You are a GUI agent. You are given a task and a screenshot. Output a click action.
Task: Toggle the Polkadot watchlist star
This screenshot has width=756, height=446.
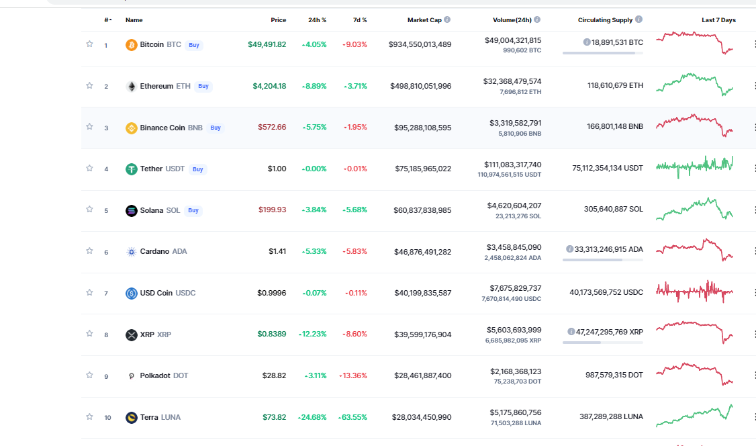tap(89, 375)
